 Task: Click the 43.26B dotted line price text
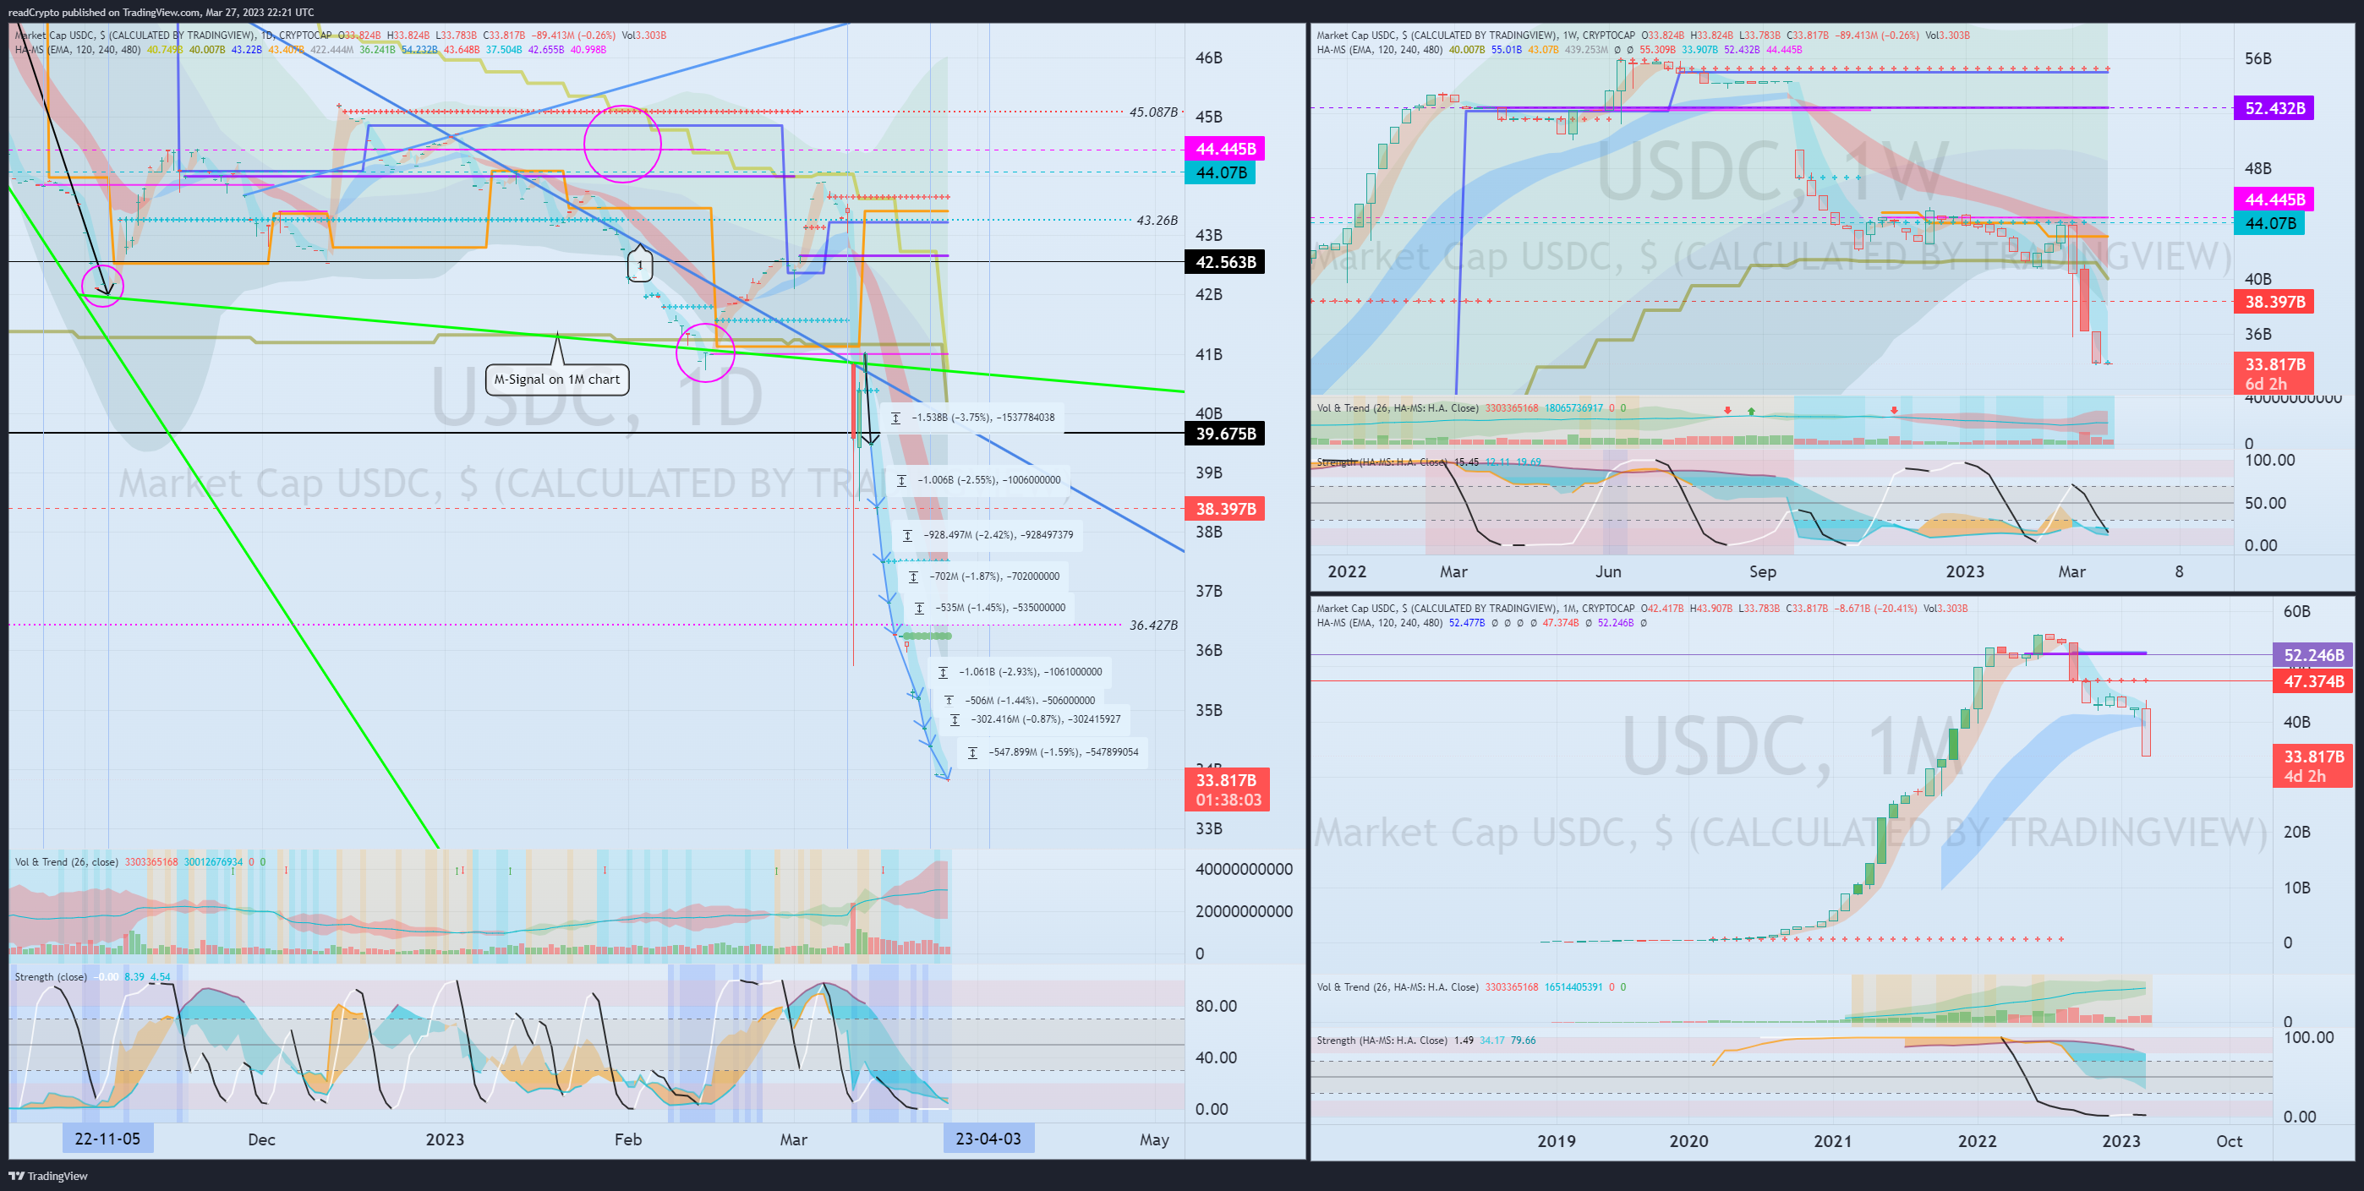pyautogui.click(x=1157, y=221)
